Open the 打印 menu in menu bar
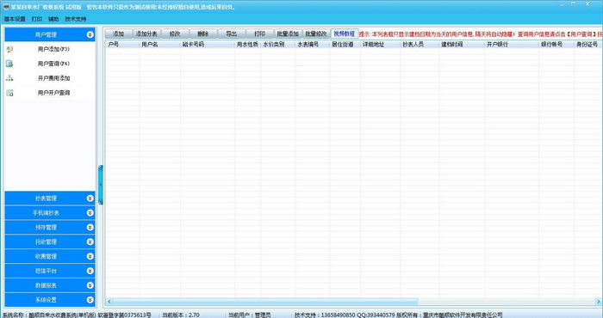The height and width of the screenshot is (318, 603). pyautogui.click(x=37, y=19)
